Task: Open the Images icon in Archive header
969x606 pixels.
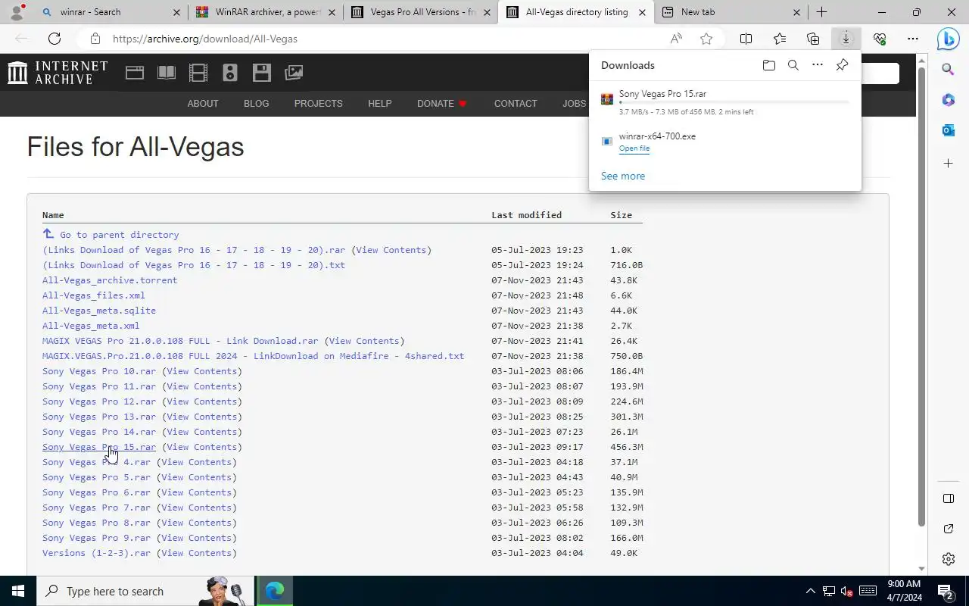Action: coord(294,73)
